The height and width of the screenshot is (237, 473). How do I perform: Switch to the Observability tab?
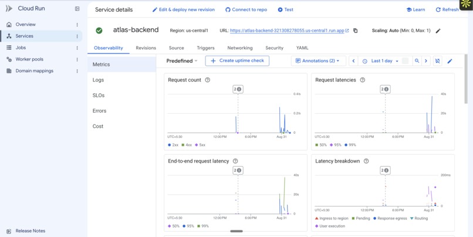pos(109,48)
